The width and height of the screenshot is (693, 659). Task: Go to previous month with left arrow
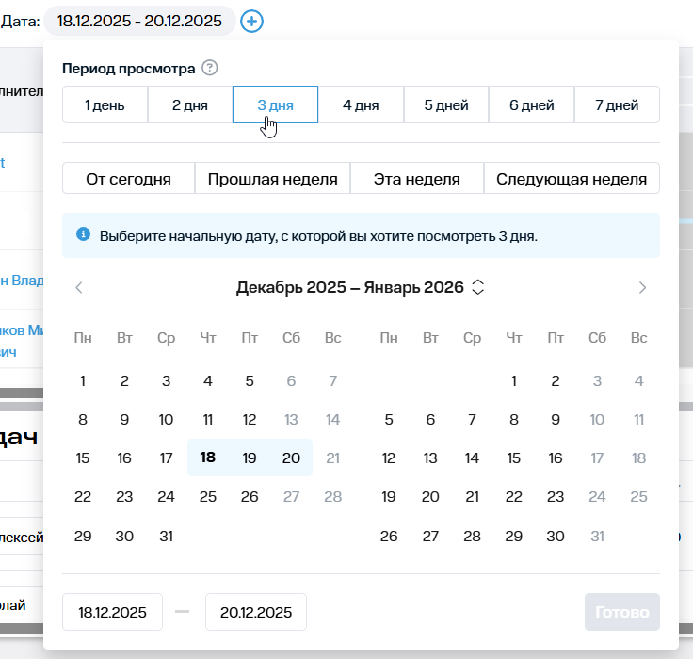point(79,288)
